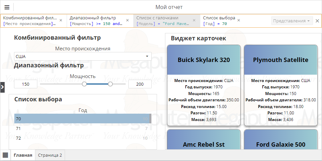This screenshot has width=322, height=161.
Task: Click Мощность: 165 on Buick card
Action: [x=204, y=94]
